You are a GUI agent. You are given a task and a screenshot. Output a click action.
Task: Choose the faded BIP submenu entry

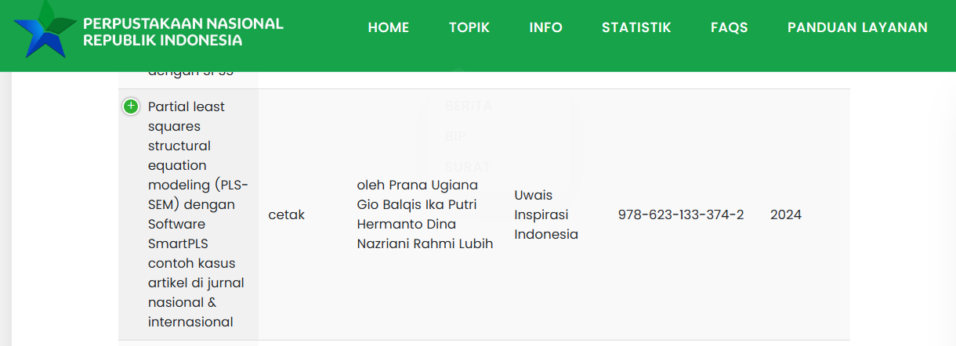click(455, 136)
